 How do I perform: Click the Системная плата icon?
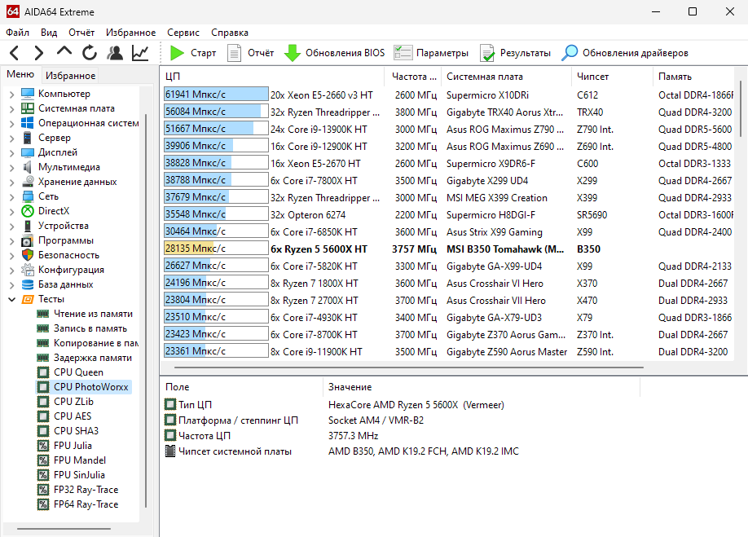coord(28,108)
